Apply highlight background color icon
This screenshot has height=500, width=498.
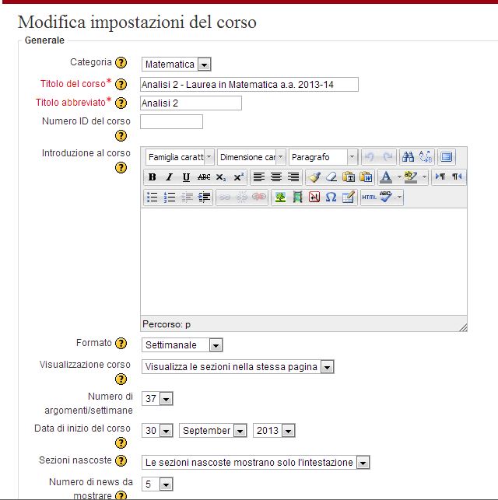(x=411, y=177)
